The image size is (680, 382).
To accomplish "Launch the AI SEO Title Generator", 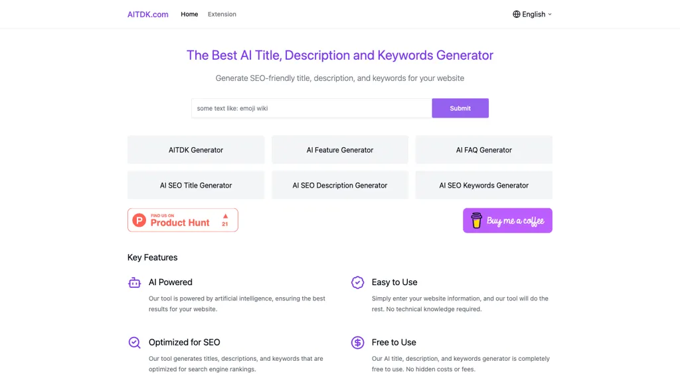I will coord(196,185).
